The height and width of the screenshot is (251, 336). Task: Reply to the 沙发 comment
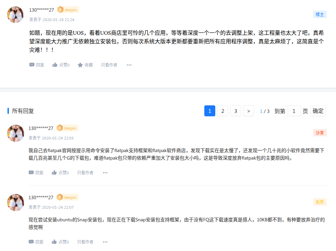36,173
